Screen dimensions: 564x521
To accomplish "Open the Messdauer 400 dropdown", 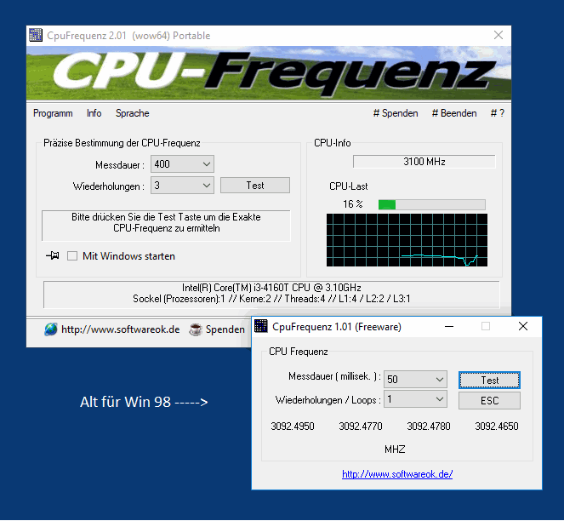I will point(182,164).
